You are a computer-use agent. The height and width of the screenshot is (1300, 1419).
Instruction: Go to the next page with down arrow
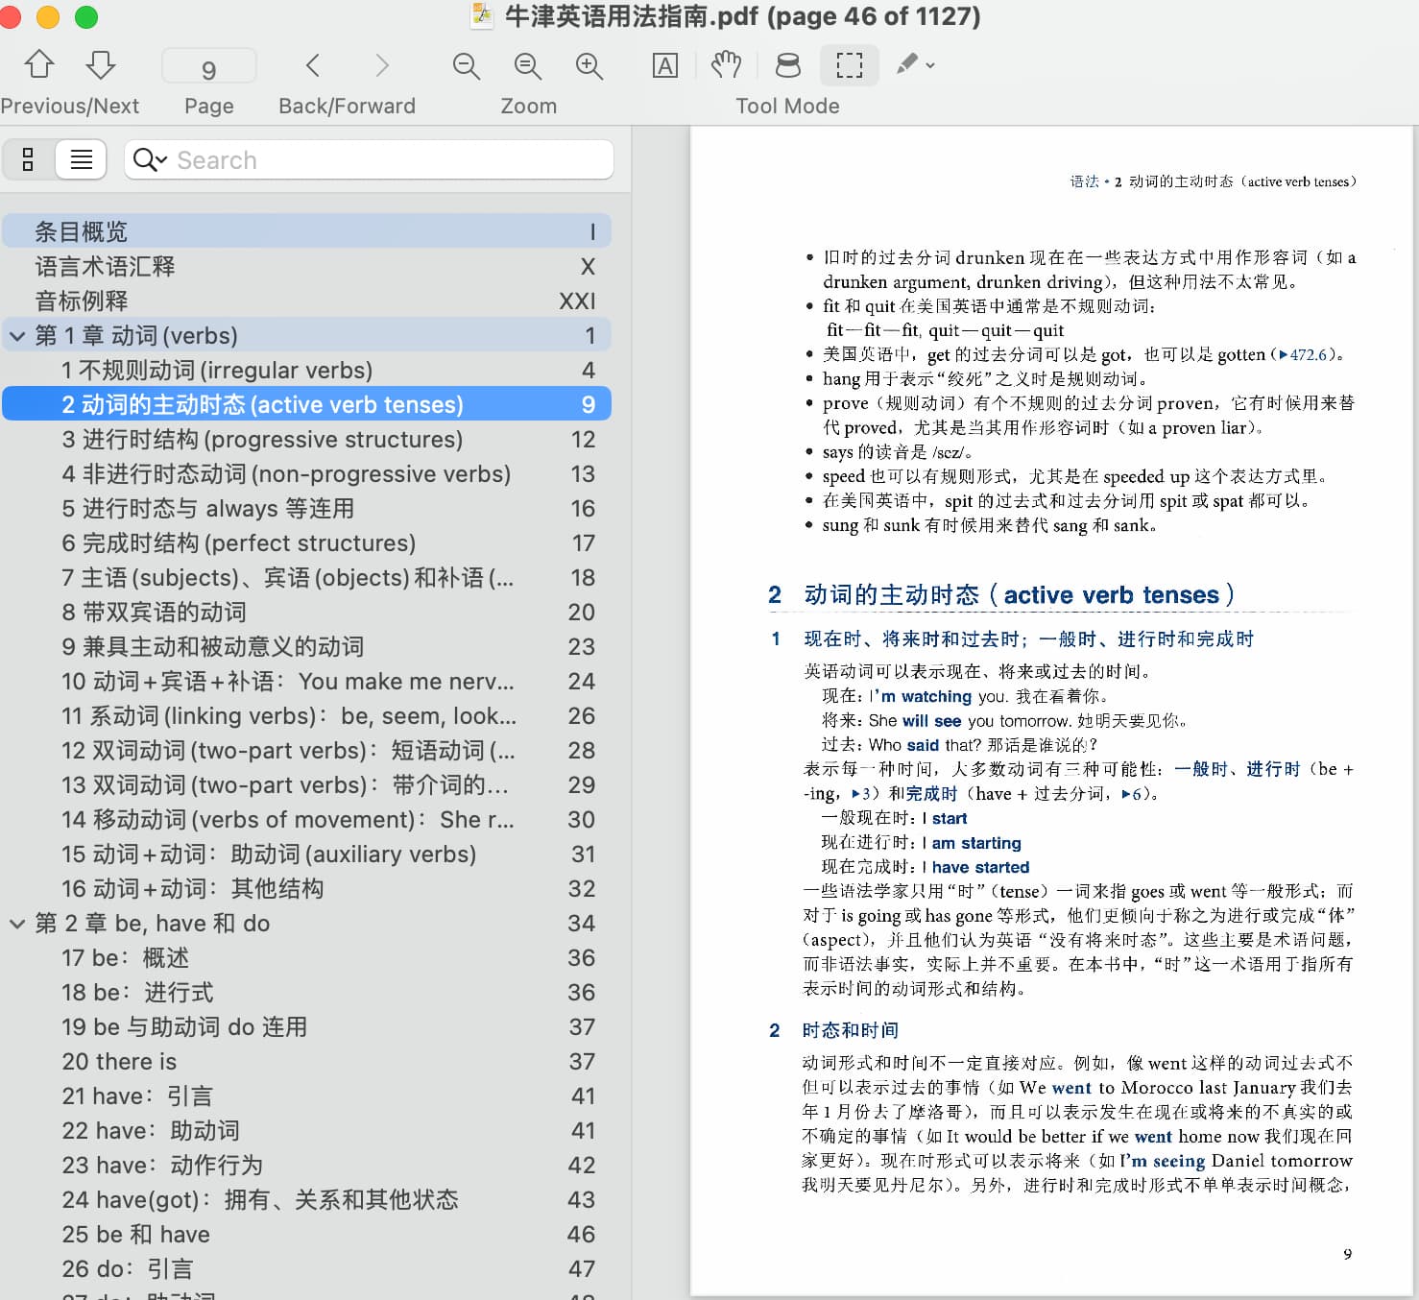[100, 65]
